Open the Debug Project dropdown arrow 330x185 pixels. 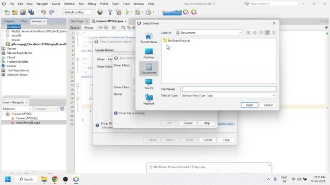pos(142,12)
